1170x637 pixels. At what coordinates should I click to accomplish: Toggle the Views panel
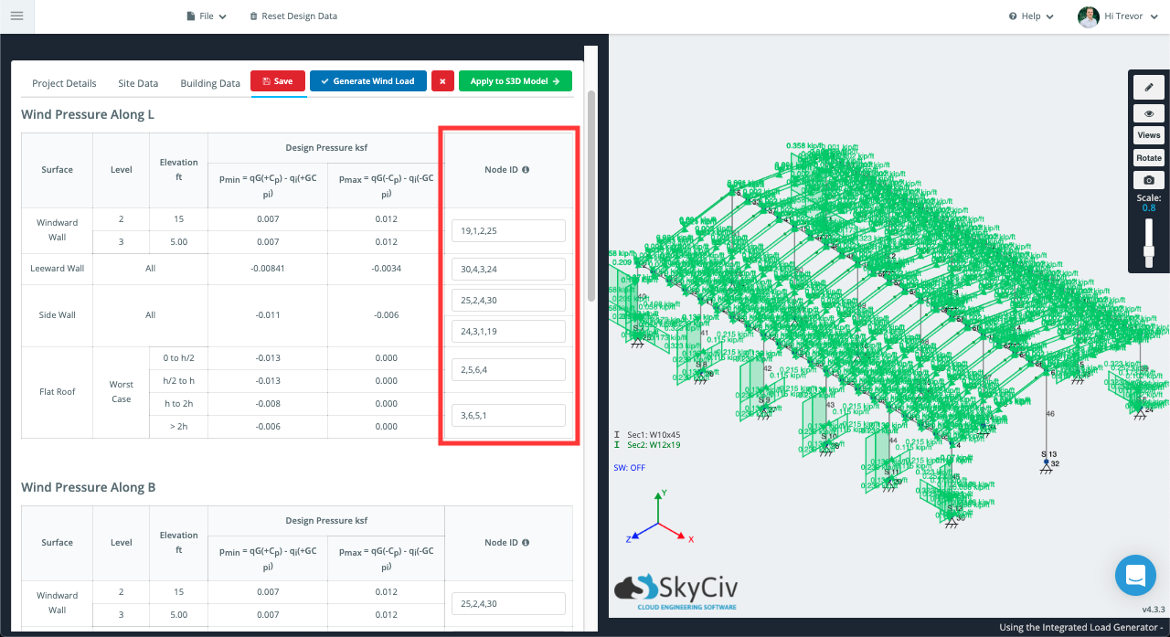pyautogui.click(x=1148, y=134)
